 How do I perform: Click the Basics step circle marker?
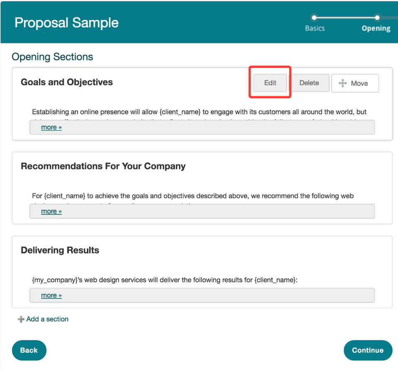314,17
